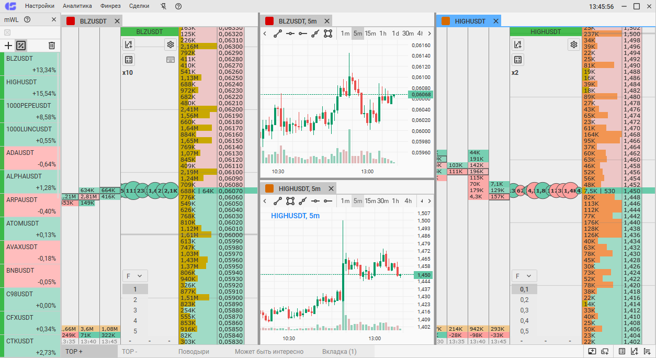656x358 pixels.
Task: Select the trend line tool on BLZUSDT chart
Action: (278, 33)
